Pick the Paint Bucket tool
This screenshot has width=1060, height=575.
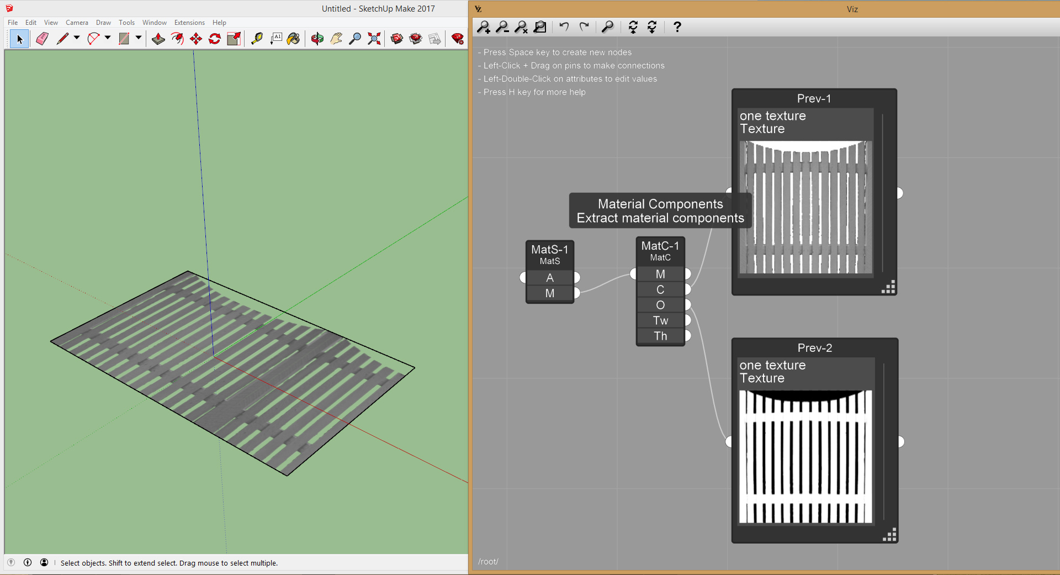click(293, 39)
